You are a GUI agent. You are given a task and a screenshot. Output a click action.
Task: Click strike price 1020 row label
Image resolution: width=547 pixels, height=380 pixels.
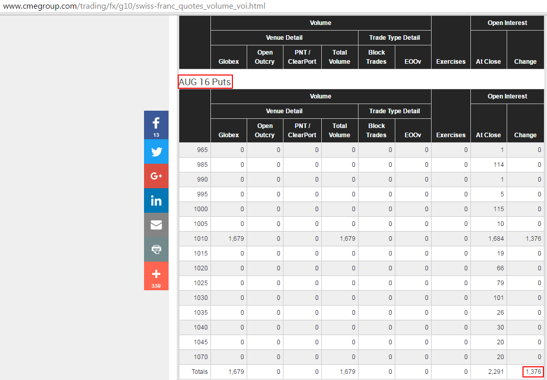[201, 268]
